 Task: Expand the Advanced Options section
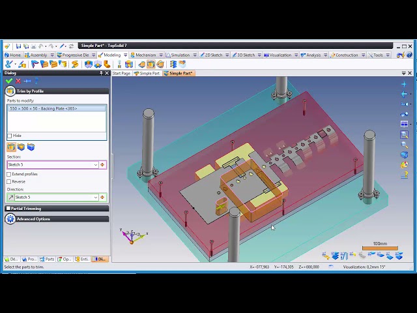[x=33, y=219]
